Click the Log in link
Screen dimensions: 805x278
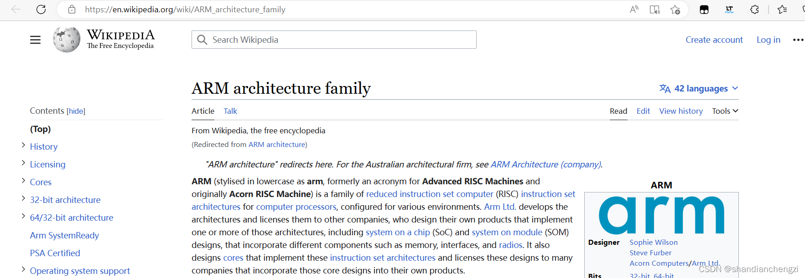pos(769,40)
